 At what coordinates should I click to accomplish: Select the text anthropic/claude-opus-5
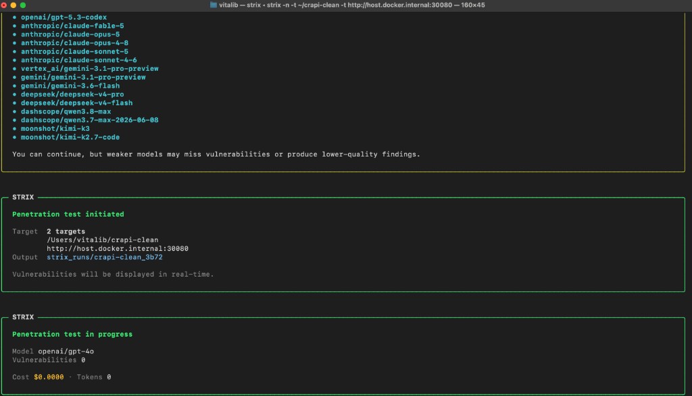pyautogui.click(x=70, y=34)
